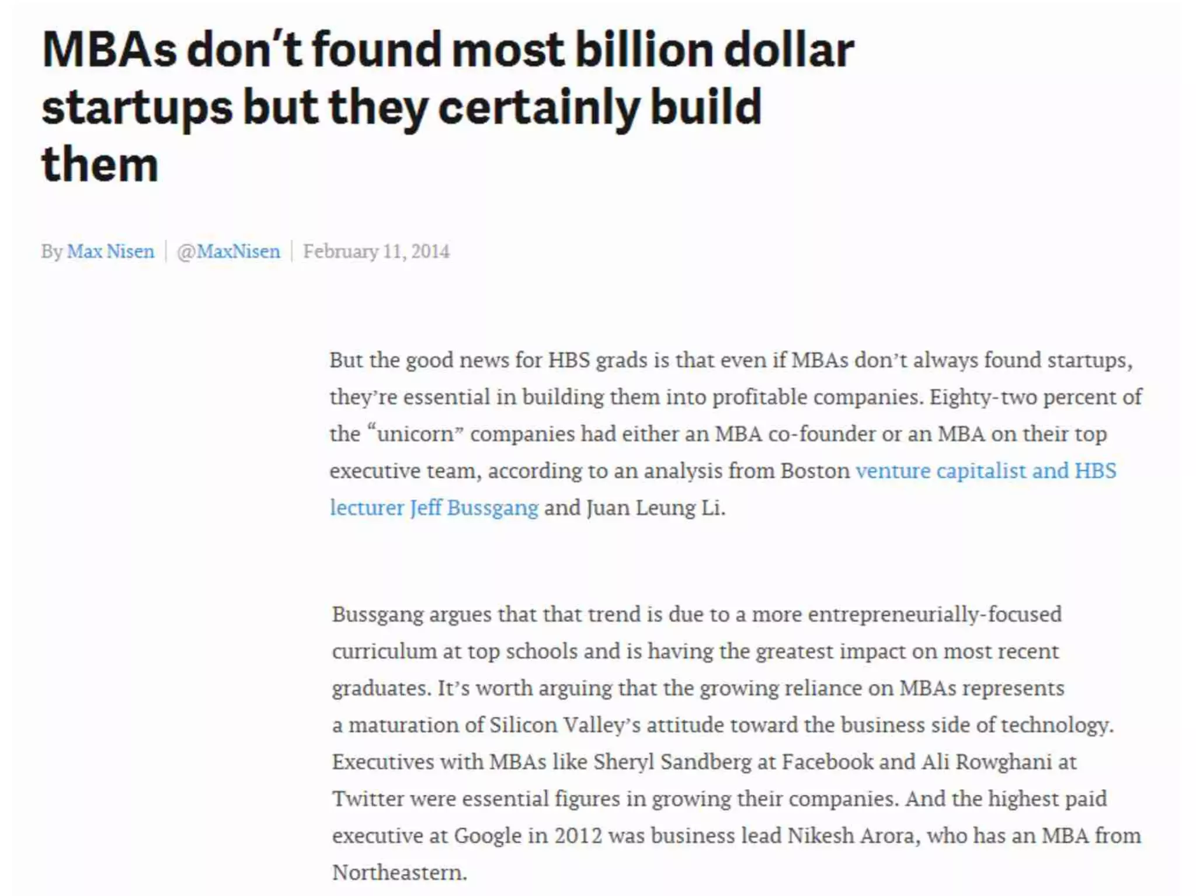1196x896 pixels.
Task: Click the 'By' label before author name
Action: coord(51,252)
